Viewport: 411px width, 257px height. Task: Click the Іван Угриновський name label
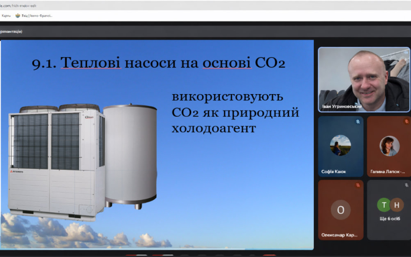pyautogui.click(x=341, y=106)
